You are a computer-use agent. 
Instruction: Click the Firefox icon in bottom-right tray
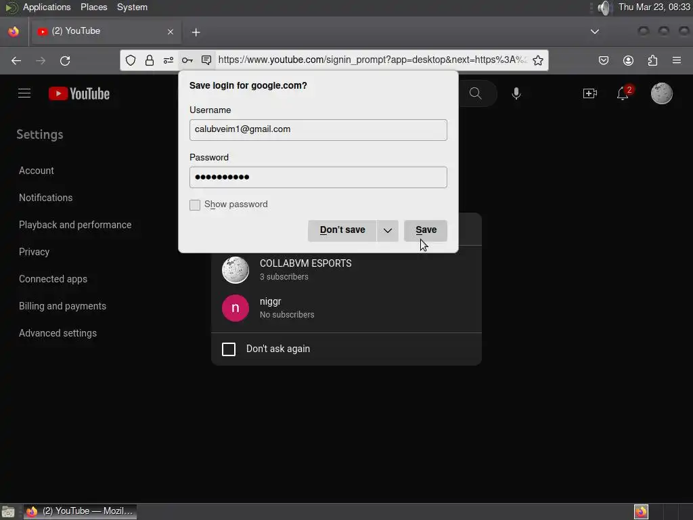(x=641, y=512)
